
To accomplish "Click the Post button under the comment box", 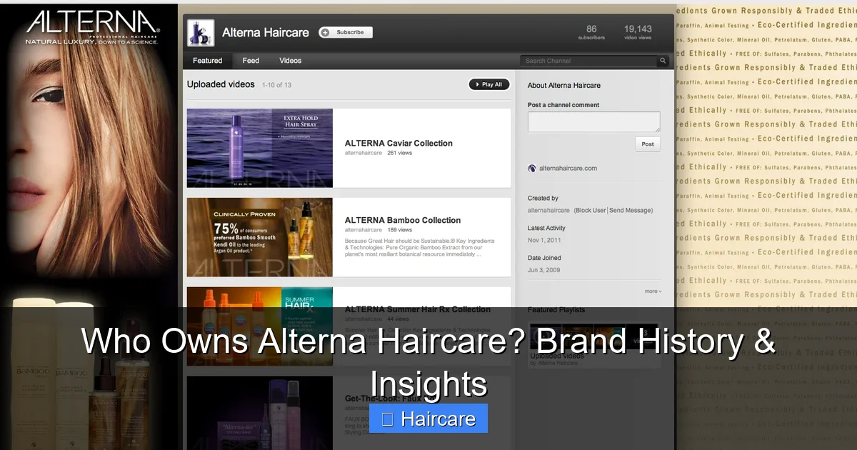I will 647,144.
